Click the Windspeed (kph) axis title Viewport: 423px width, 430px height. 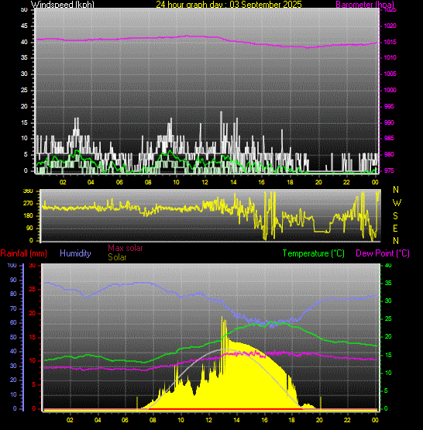(x=63, y=5)
